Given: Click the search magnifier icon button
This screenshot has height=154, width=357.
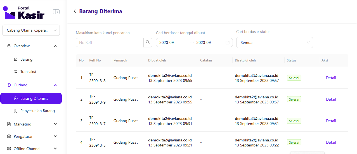Looking at the screenshot, I should pyautogui.click(x=148, y=42).
